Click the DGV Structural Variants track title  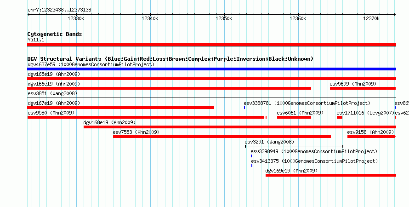170,59
